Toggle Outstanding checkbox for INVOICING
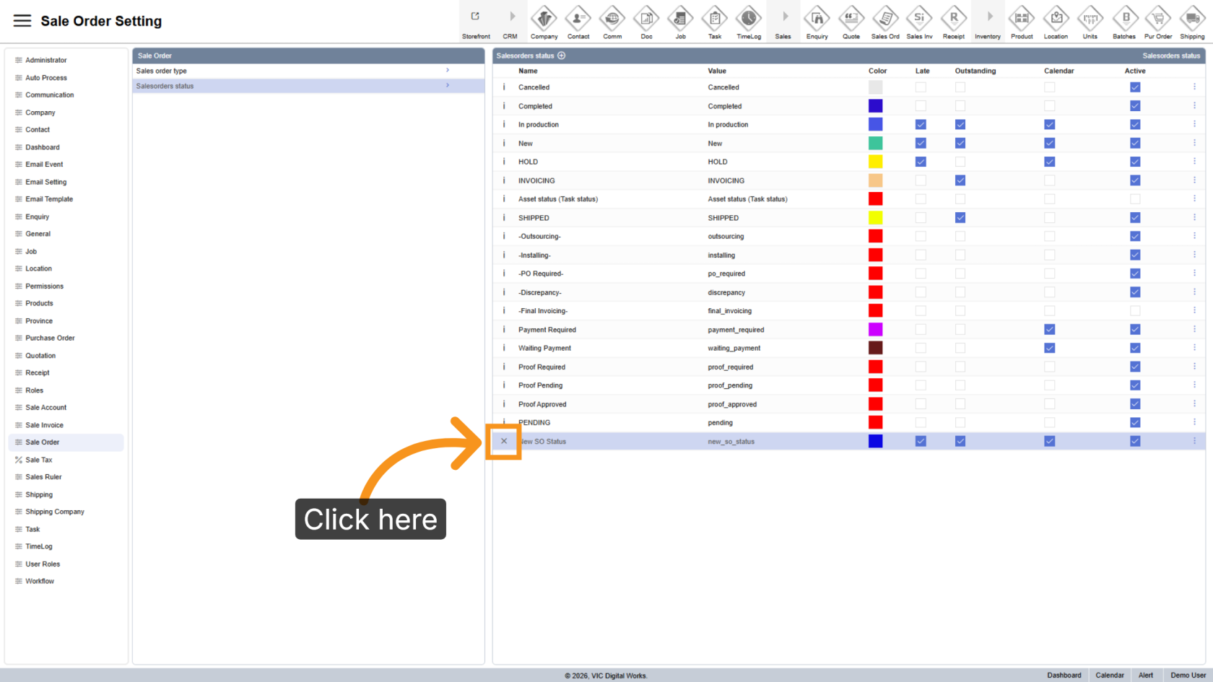The image size is (1213, 682). [x=960, y=180]
